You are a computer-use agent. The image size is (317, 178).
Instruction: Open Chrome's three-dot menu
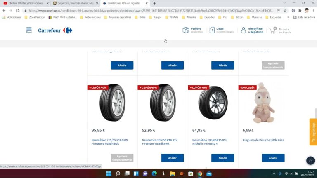[x=313, y=10]
